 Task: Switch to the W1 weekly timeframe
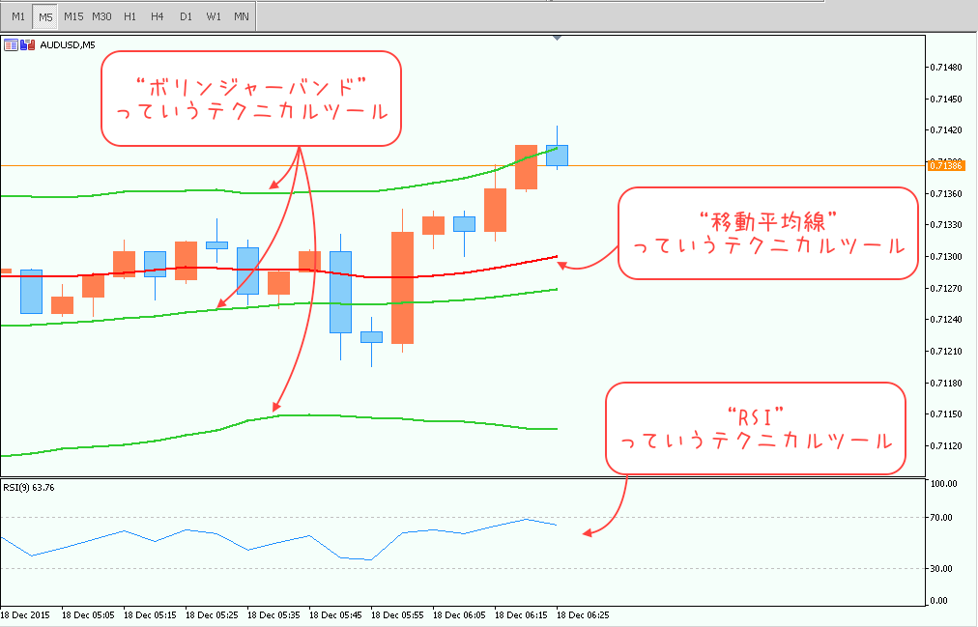click(x=213, y=15)
